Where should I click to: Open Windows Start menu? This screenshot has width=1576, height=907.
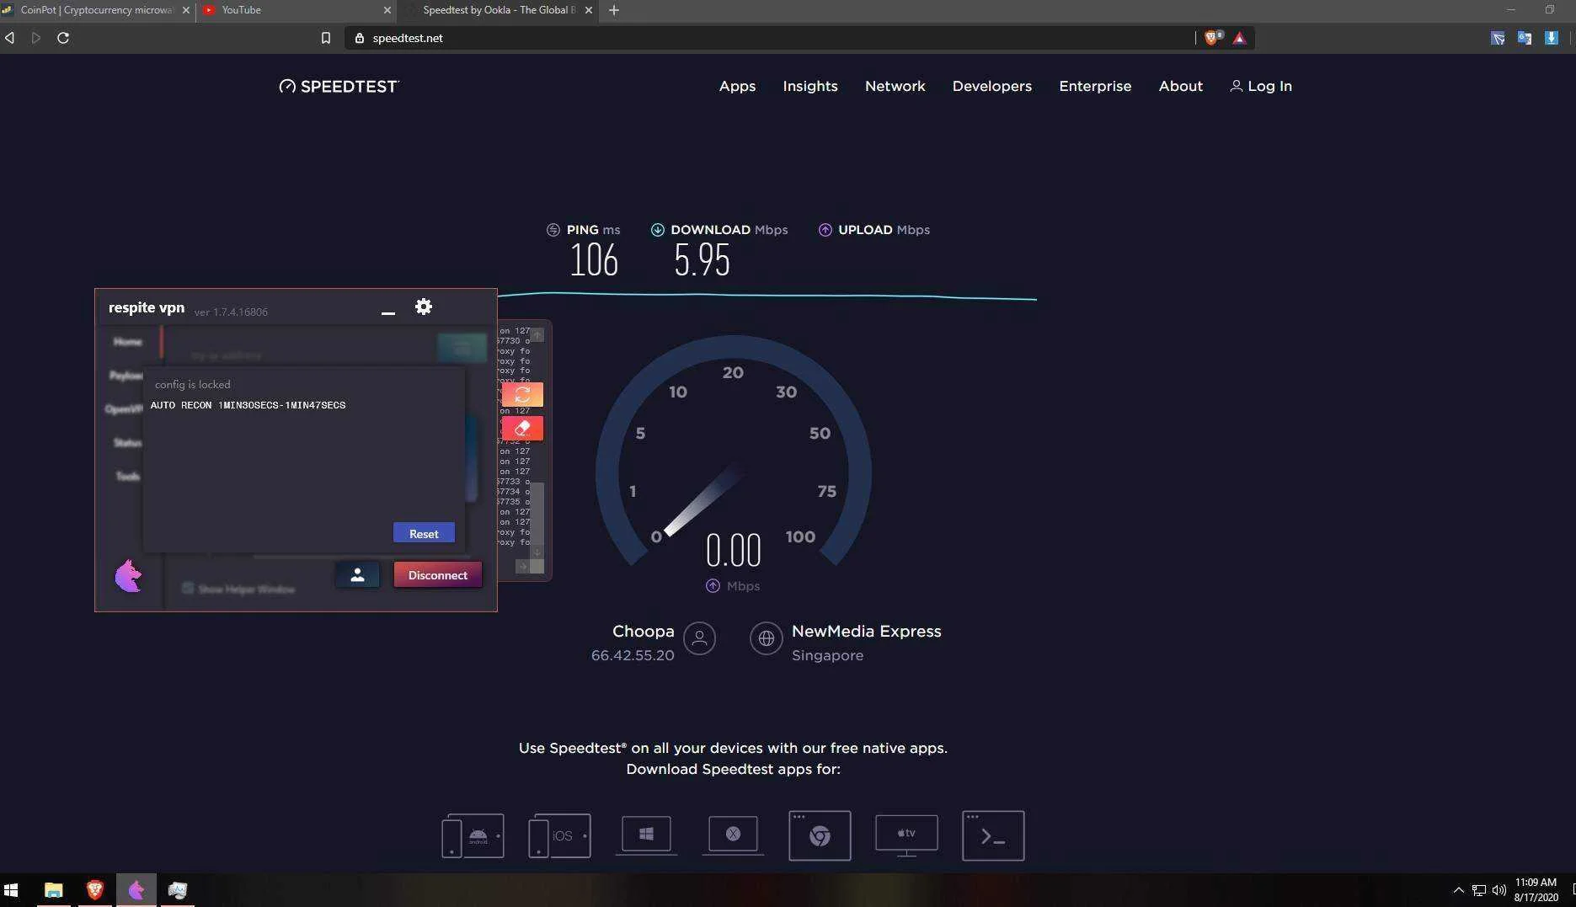coord(11,890)
